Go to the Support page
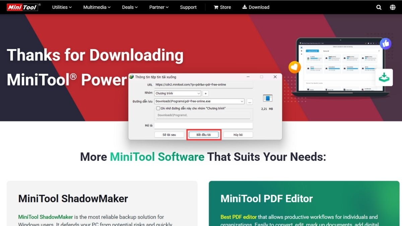The height and width of the screenshot is (226, 402). click(188, 7)
